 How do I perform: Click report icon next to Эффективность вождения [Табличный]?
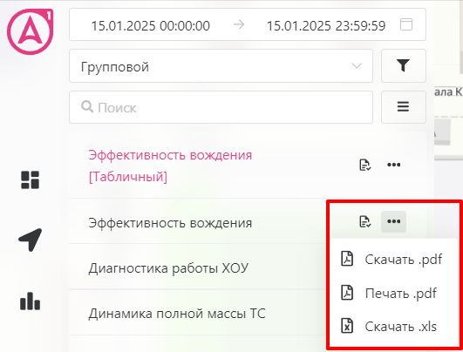pos(365,165)
